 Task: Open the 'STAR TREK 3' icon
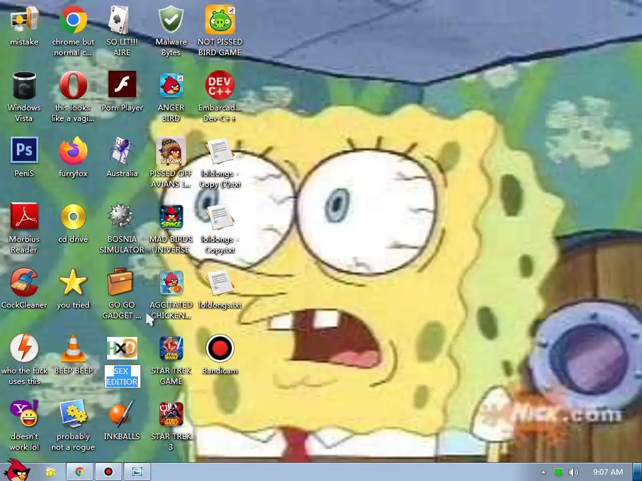coord(171,425)
